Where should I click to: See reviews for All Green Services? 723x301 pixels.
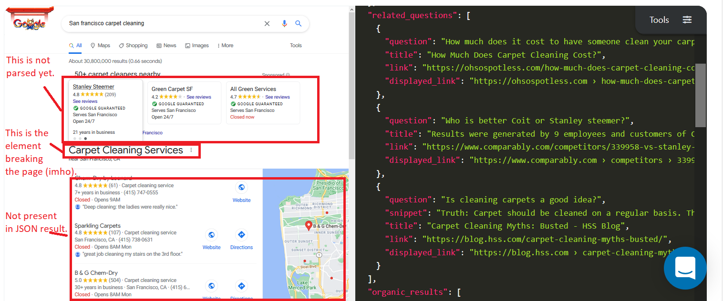278,97
